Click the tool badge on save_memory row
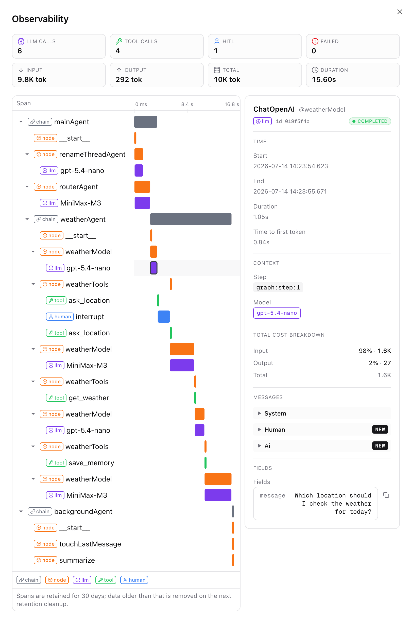The image size is (410, 620). coord(56,463)
